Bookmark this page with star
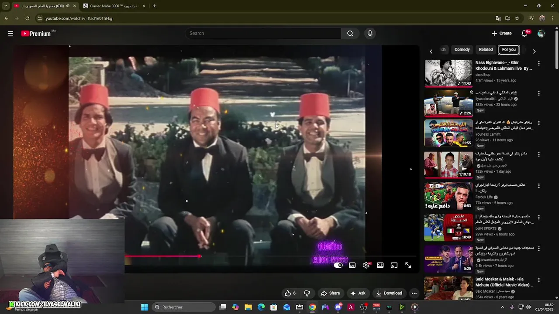559x314 pixels. click(517, 18)
